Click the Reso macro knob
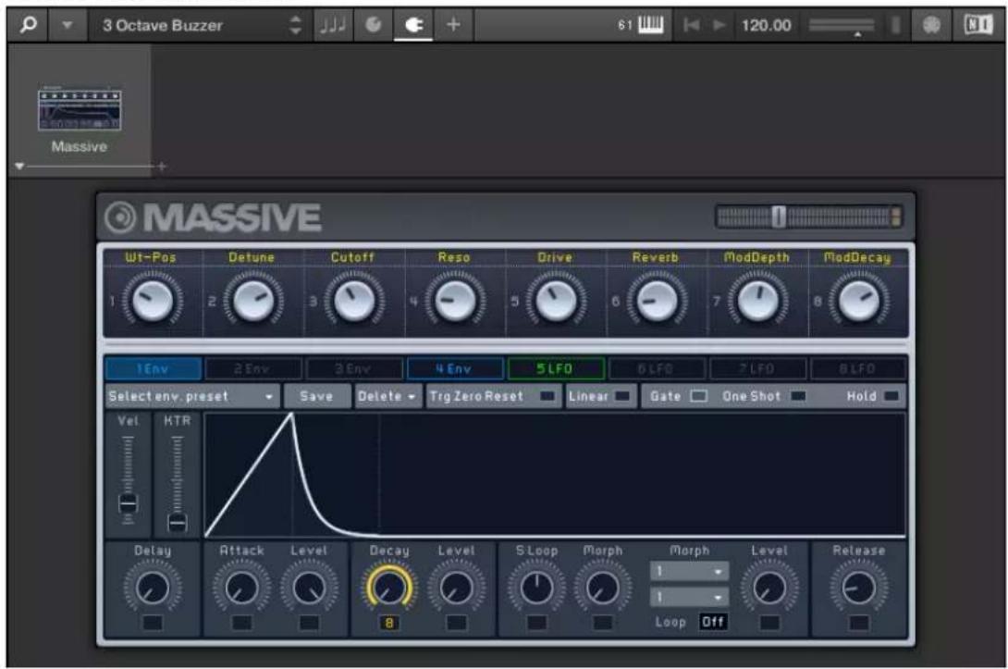 [x=454, y=301]
